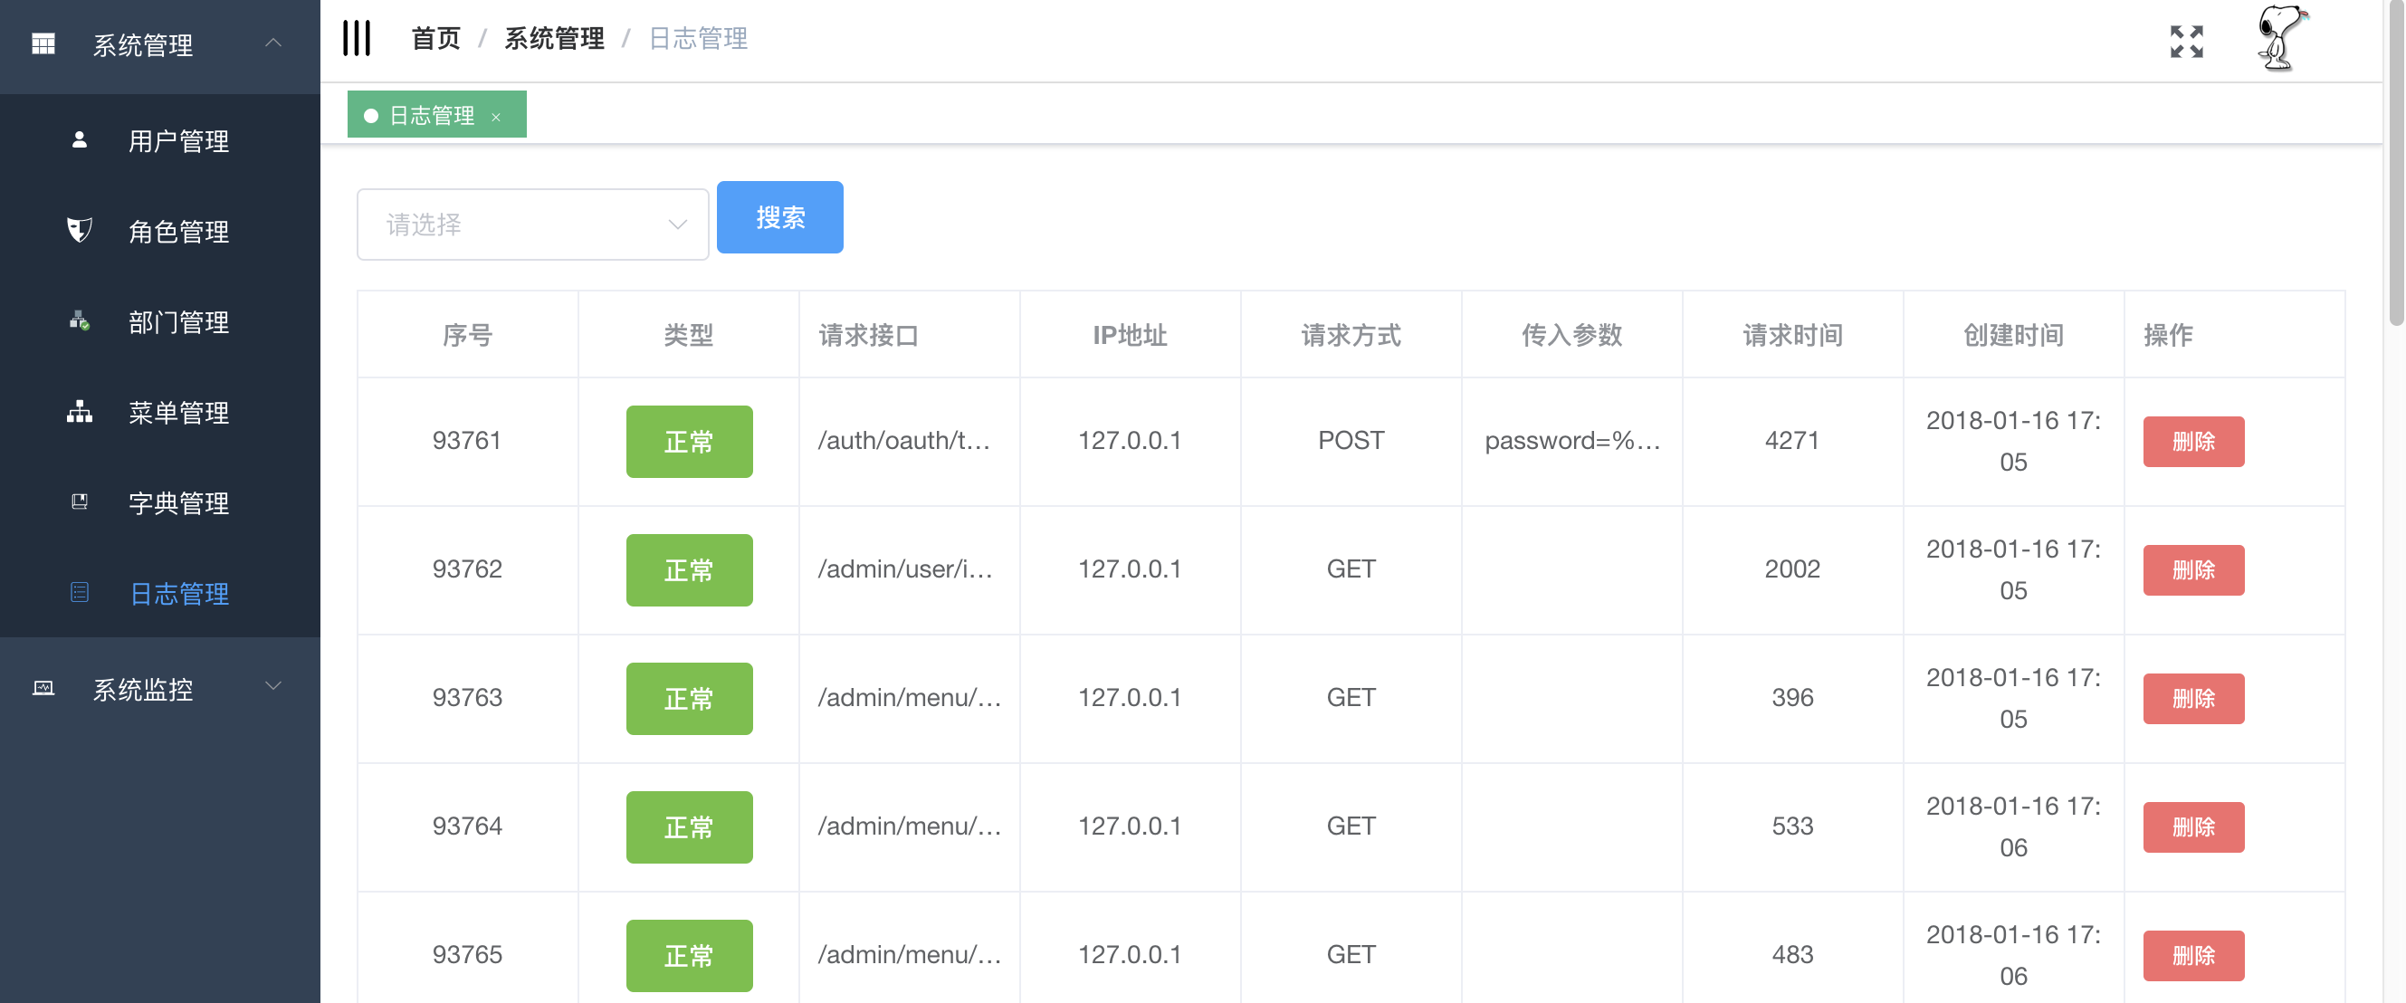Click the hamburger sidebar collapse icon
The width and height of the screenshot is (2406, 1003).
click(356, 38)
